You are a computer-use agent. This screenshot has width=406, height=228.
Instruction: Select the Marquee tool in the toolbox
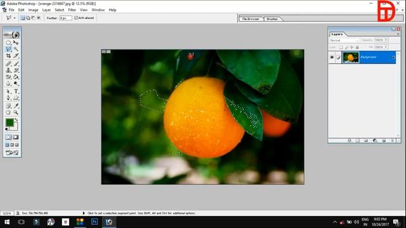8,42
